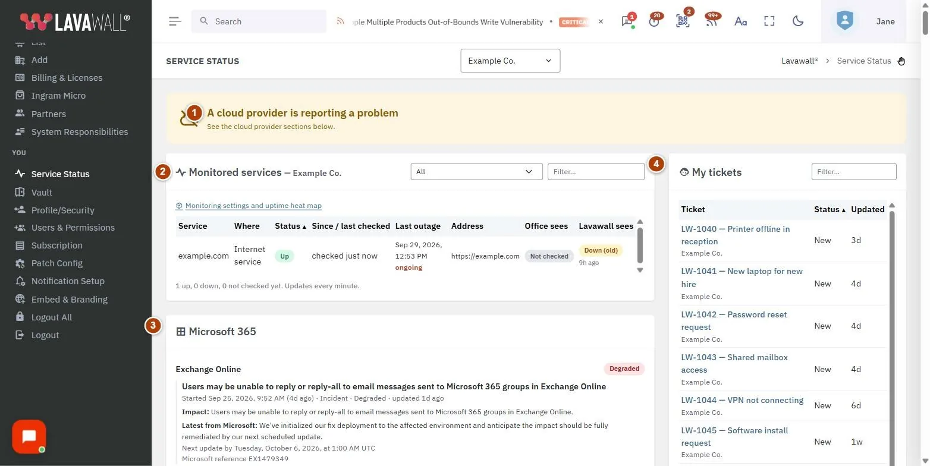Viewport: 930px width, 466px height.
Task: Open the All filter dropdown for services
Action: tap(476, 172)
